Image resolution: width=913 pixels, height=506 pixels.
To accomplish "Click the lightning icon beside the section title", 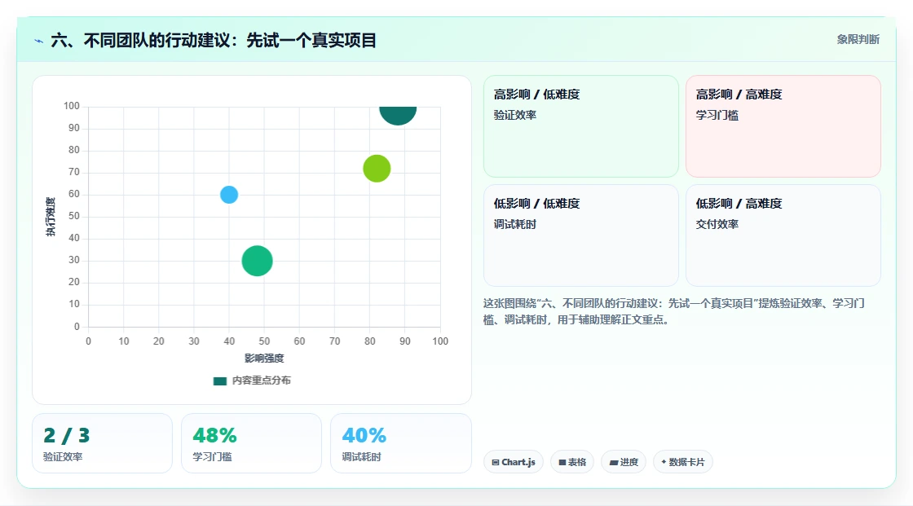I will (38, 41).
